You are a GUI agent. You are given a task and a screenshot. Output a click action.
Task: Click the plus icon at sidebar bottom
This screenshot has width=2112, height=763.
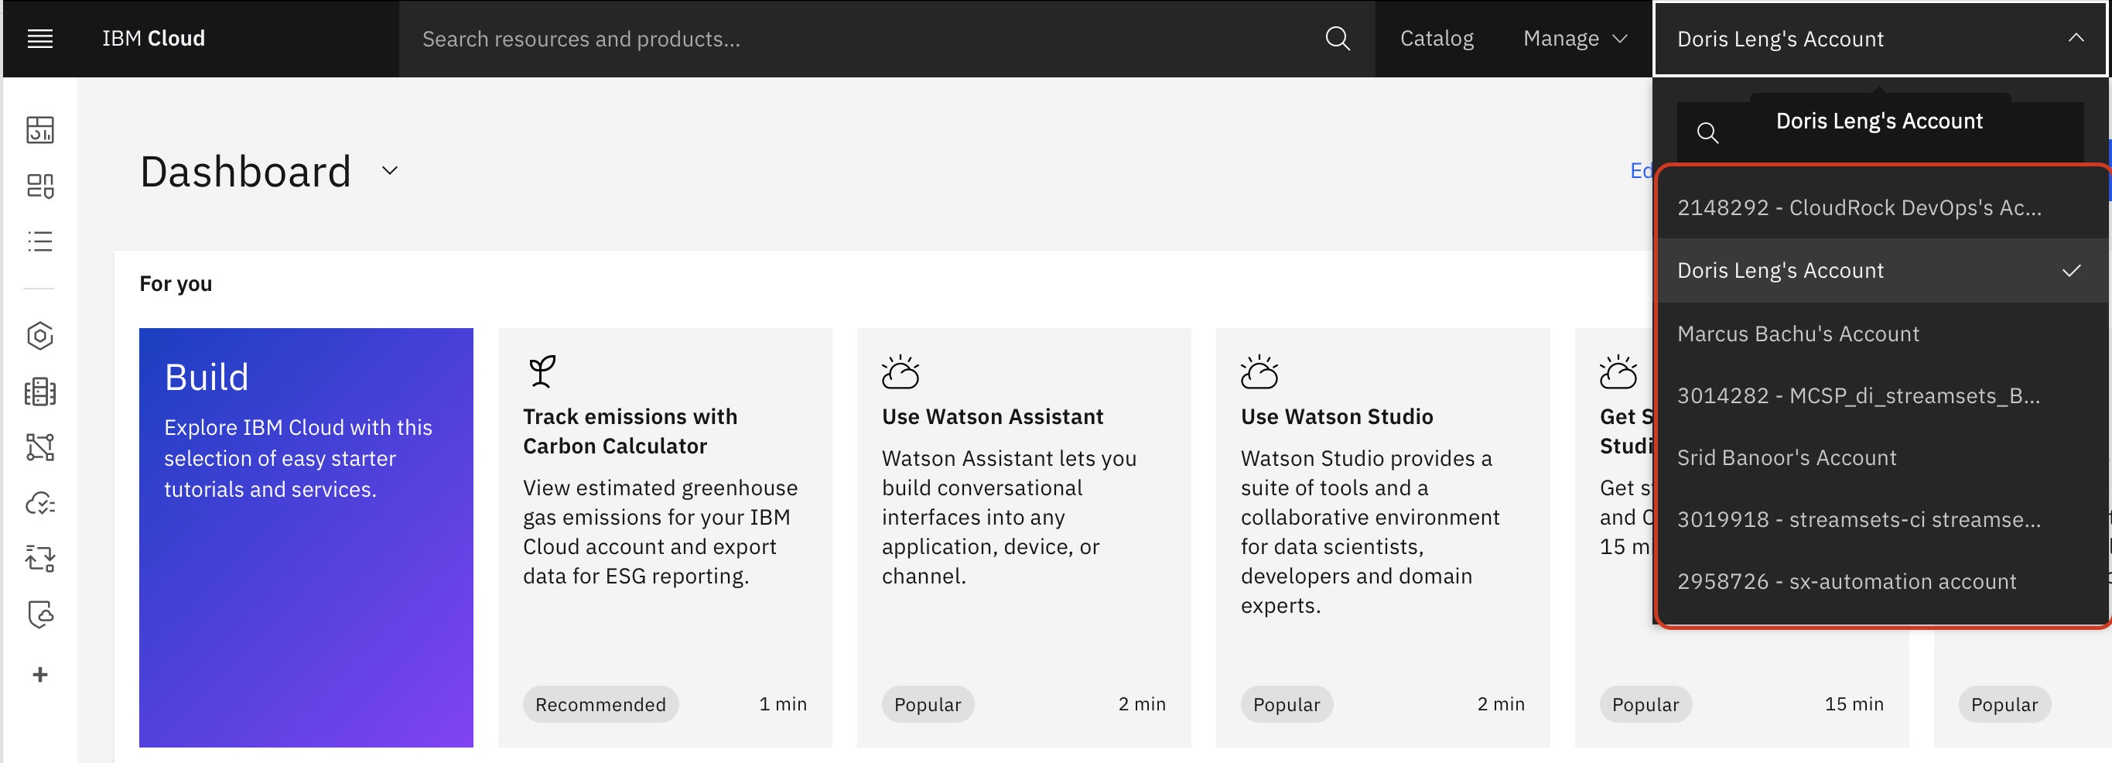(40, 674)
